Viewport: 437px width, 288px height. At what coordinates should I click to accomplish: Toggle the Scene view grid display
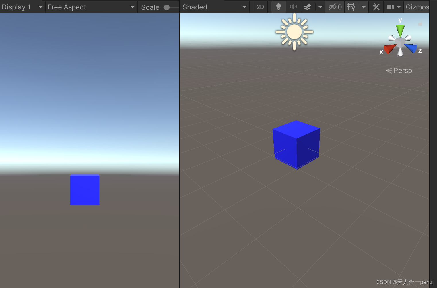(351, 7)
